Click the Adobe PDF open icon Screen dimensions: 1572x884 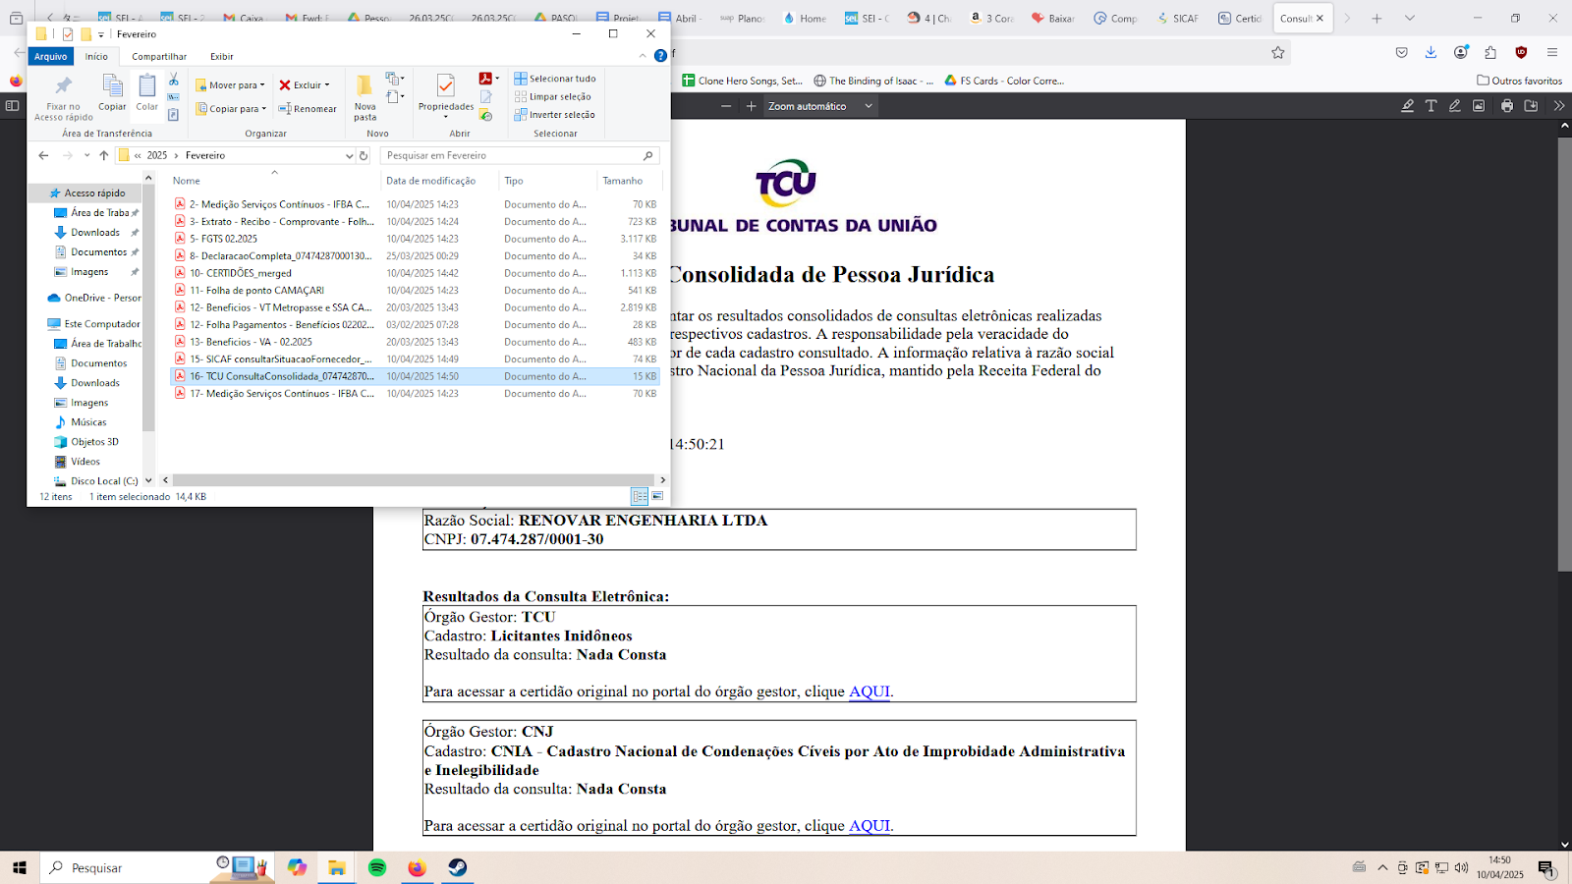click(485, 79)
